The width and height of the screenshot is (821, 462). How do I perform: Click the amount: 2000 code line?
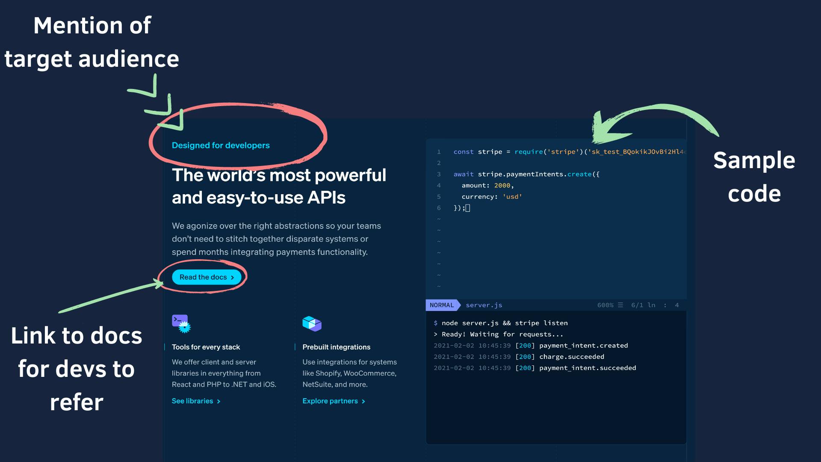pyautogui.click(x=487, y=185)
